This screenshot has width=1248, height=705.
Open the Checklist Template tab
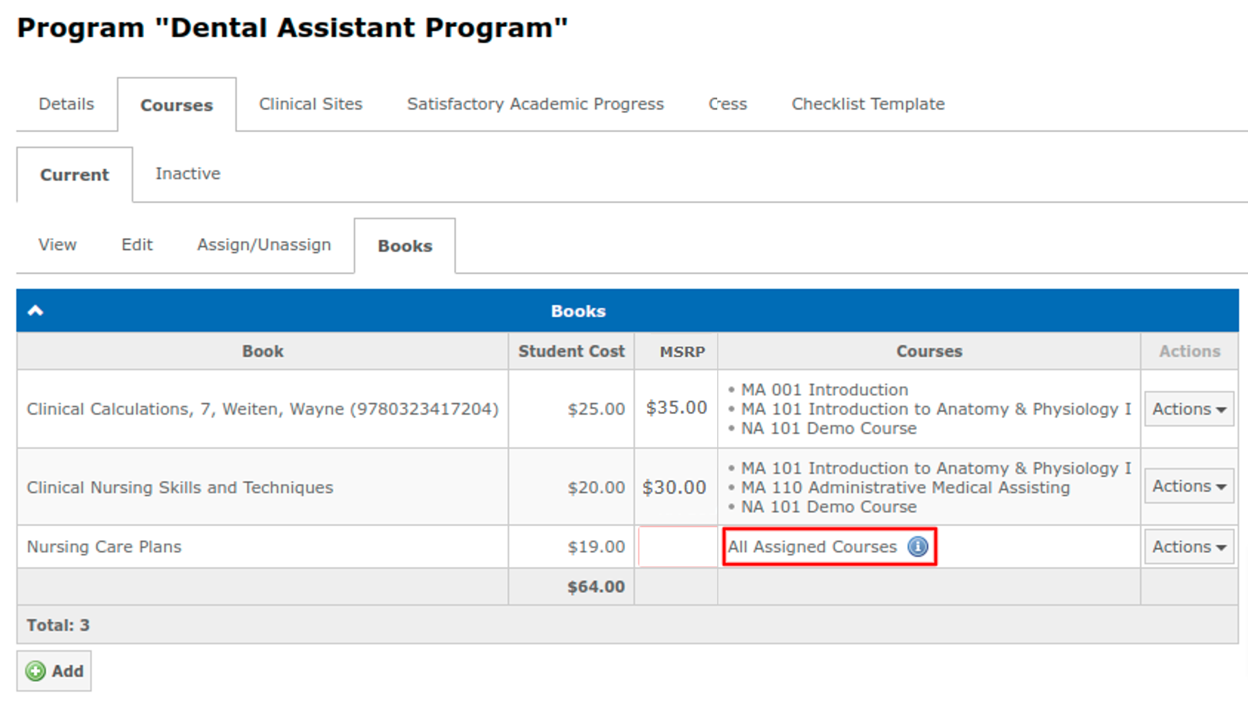coord(868,104)
